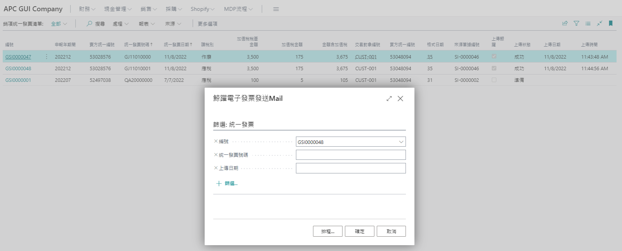The image size is (622, 251).
Task: Select cell GJ11010000
Action: (138, 57)
